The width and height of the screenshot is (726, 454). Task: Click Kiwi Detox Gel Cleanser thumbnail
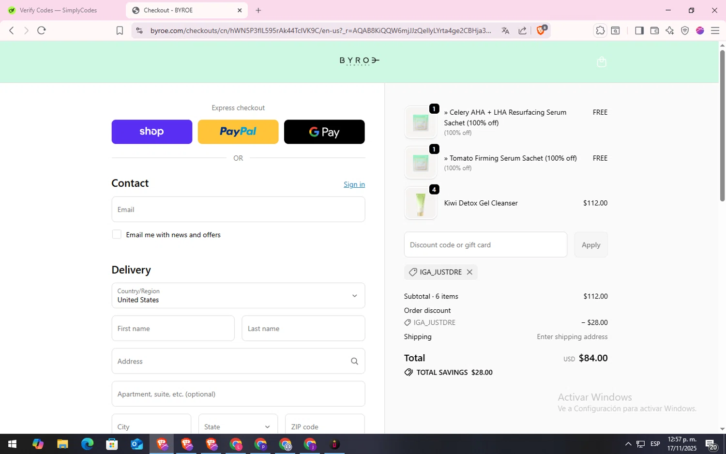pyautogui.click(x=421, y=203)
